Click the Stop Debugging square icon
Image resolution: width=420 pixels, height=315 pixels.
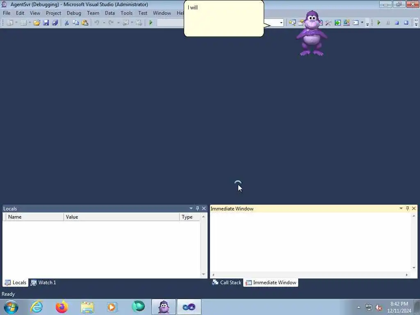(397, 23)
